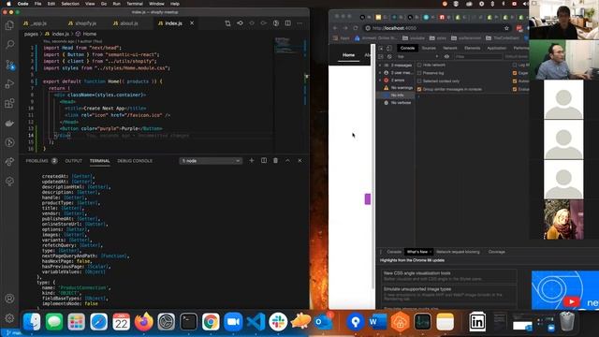Toggle Log XMLHttpRequests checkbox

(515, 65)
